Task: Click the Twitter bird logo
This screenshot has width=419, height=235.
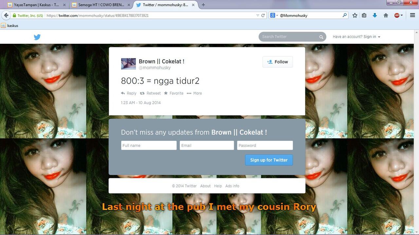Action: [37, 37]
